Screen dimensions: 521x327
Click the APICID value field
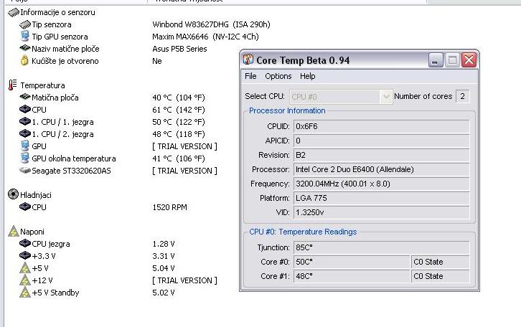point(382,141)
